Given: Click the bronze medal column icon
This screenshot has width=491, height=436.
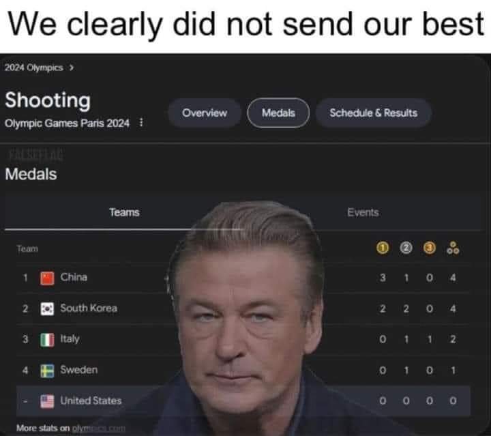Looking at the screenshot, I should tap(430, 248).
